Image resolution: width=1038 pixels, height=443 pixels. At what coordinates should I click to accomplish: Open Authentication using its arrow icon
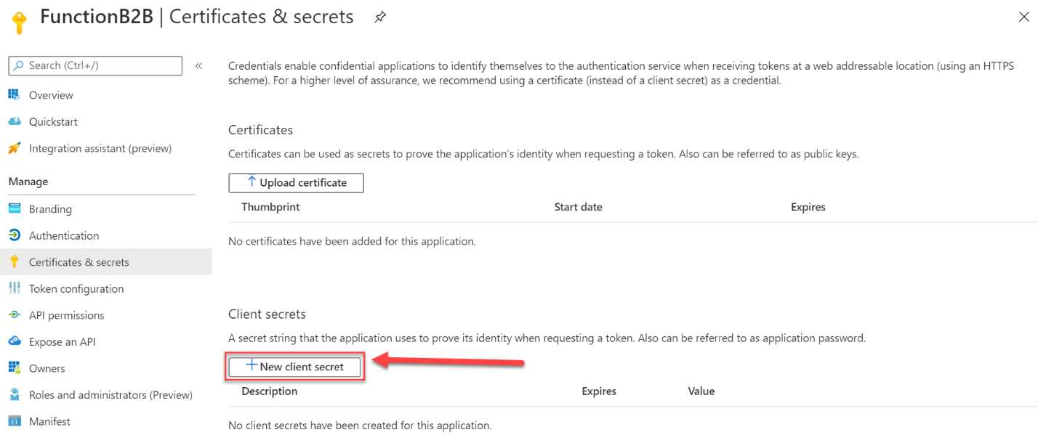15,235
